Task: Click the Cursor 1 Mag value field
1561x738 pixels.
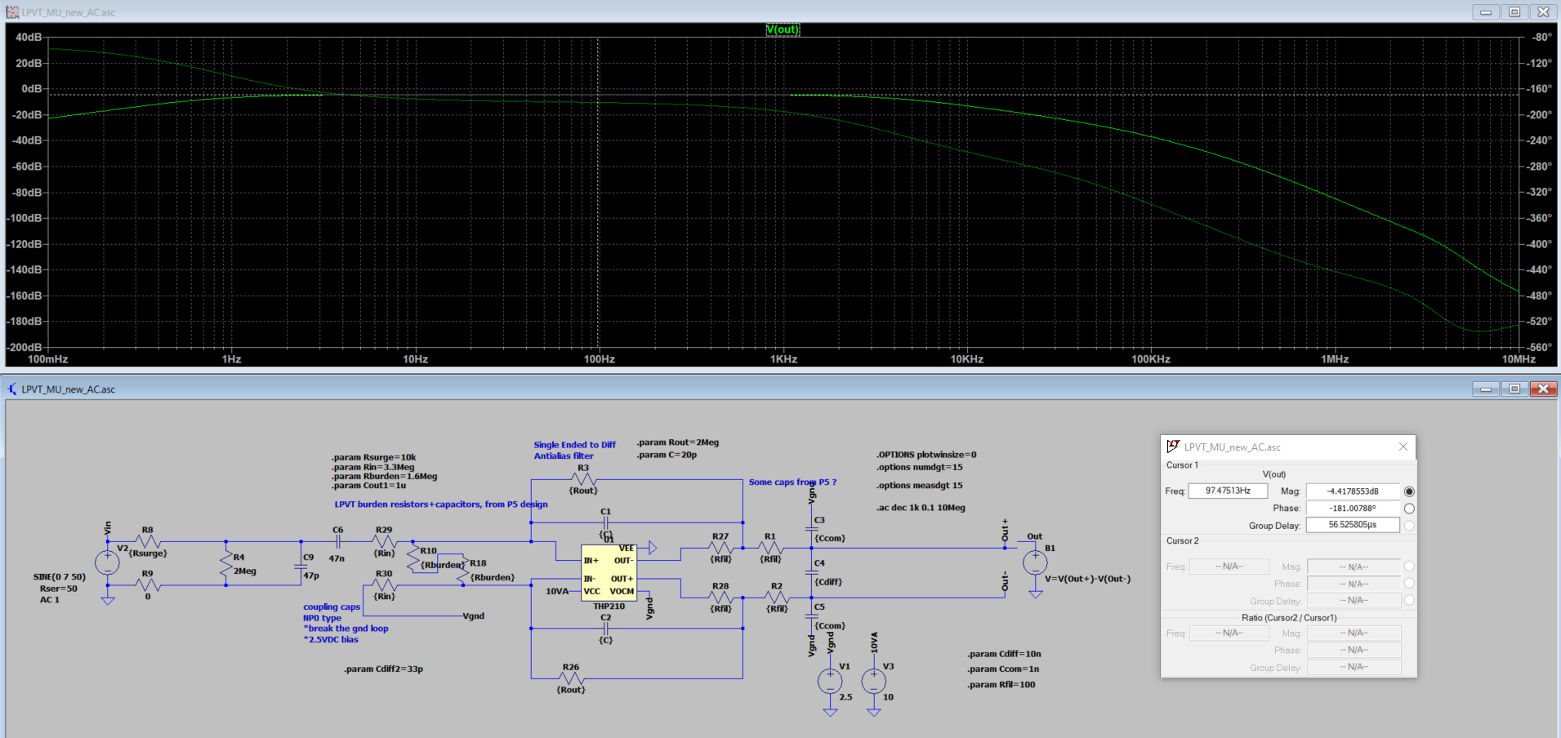Action: click(x=1353, y=491)
